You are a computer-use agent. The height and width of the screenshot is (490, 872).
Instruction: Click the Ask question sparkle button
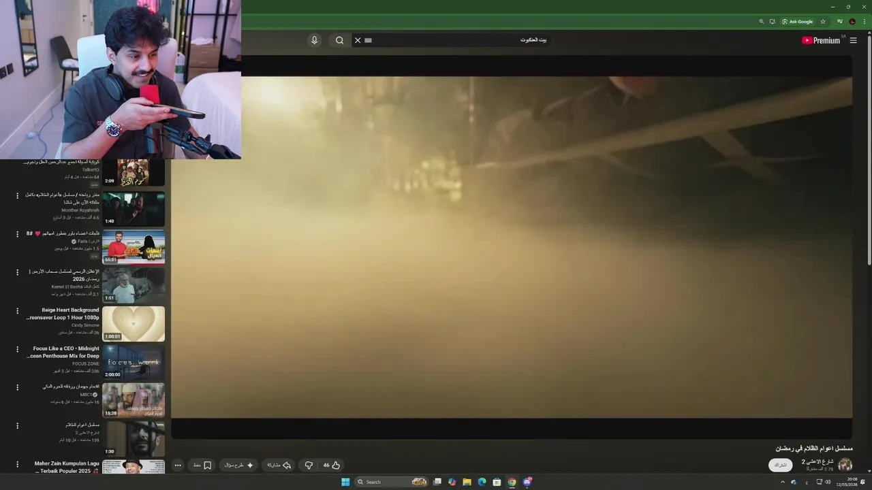pyautogui.click(x=239, y=465)
